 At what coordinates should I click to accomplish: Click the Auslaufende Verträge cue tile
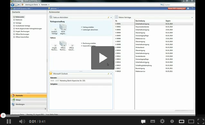(x=55, y=31)
